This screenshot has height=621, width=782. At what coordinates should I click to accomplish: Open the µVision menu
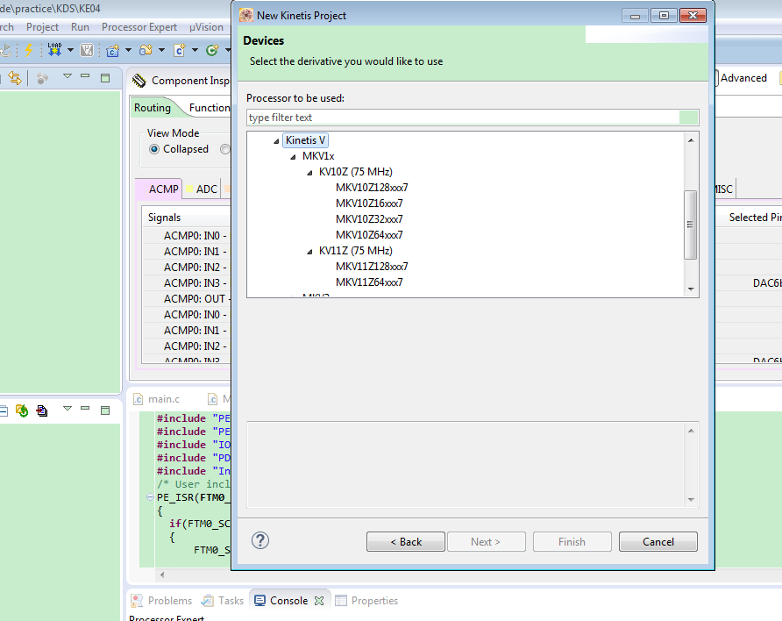[206, 27]
